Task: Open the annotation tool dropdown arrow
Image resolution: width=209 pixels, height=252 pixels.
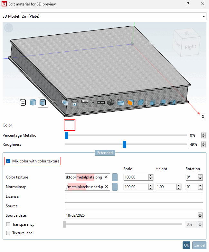Action: (x=93, y=102)
